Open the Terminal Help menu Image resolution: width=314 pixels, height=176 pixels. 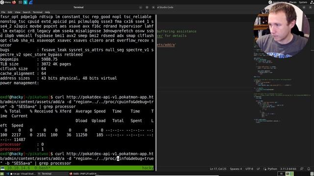[47, 12]
